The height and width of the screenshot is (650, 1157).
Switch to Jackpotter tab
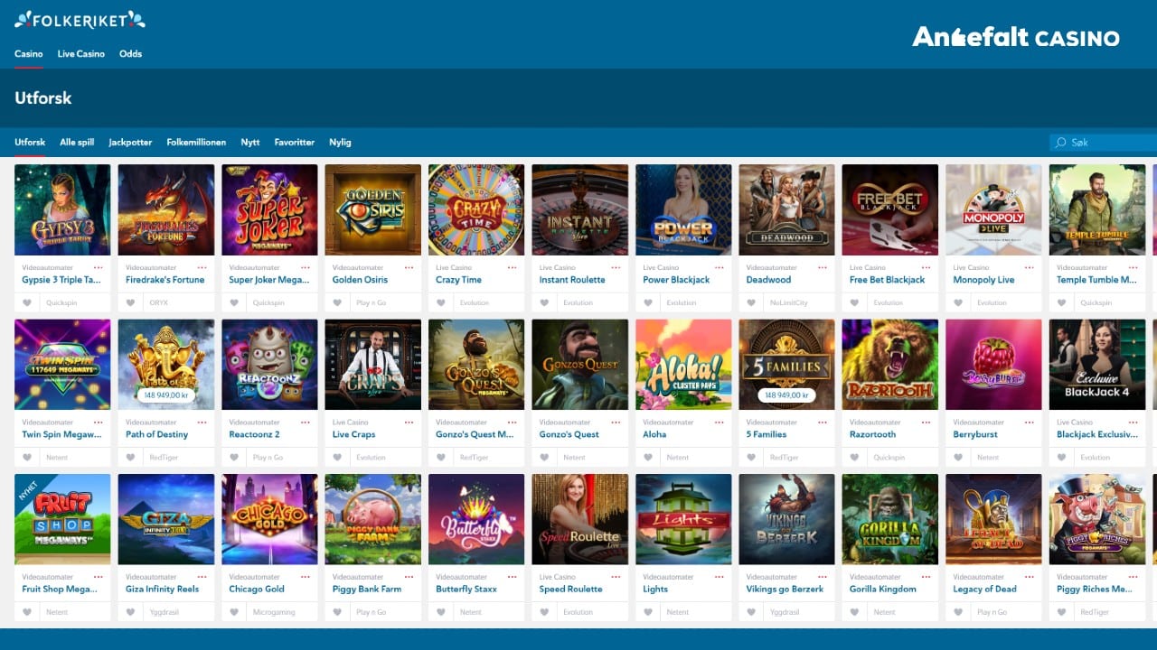tap(130, 143)
